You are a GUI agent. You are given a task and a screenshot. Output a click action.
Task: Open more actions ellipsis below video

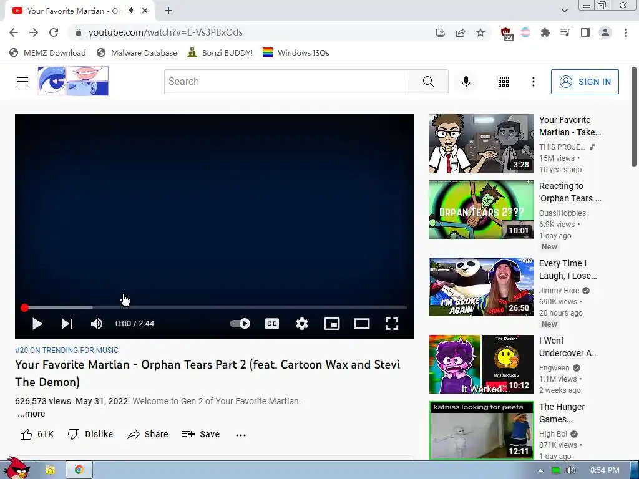pyautogui.click(x=241, y=435)
